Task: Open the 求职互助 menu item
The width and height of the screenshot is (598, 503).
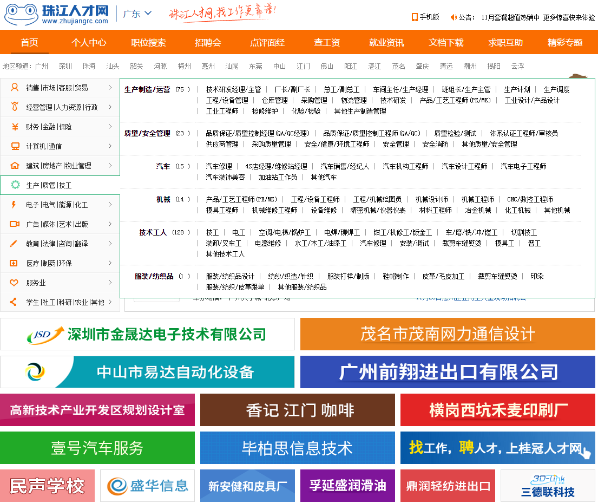Action: pos(505,42)
